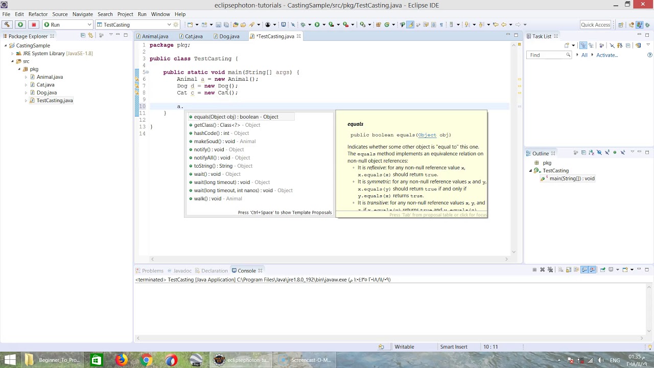
Task: Toggle Hide Local Types in the Outline toolbar
Action: tap(623, 152)
